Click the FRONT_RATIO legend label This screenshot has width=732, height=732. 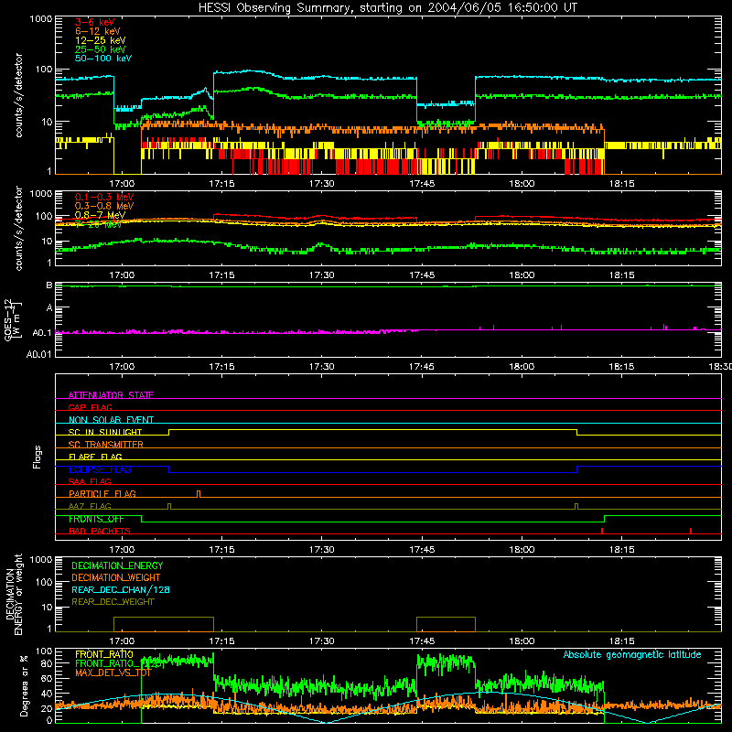104,654
